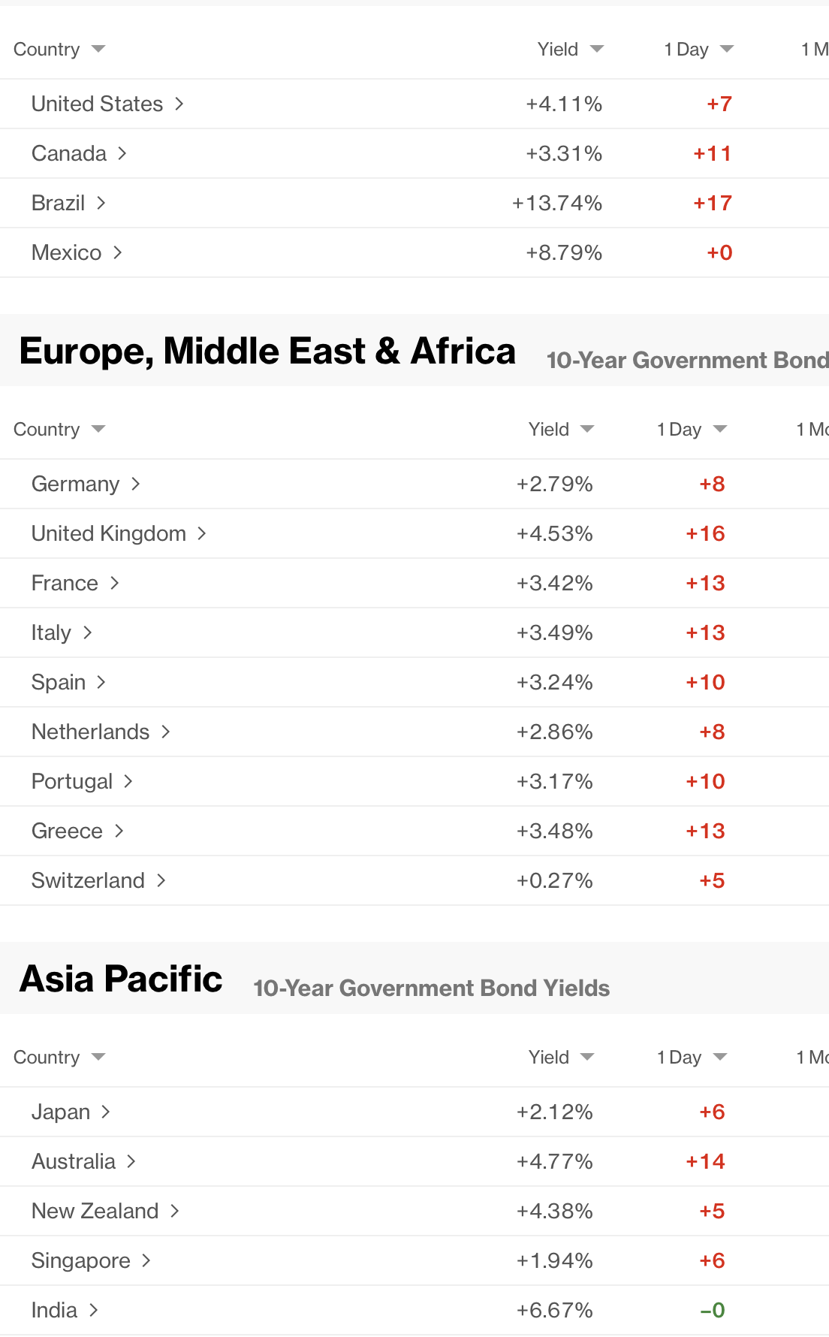This screenshot has height=1337, width=829.
Task: Click the chevron icon beside Italy
Action: pyautogui.click(x=88, y=632)
